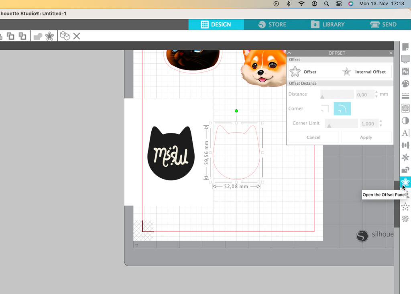Image resolution: width=411 pixels, height=294 pixels.
Task: Collapse the Offset panel with chevron
Action: (x=289, y=53)
